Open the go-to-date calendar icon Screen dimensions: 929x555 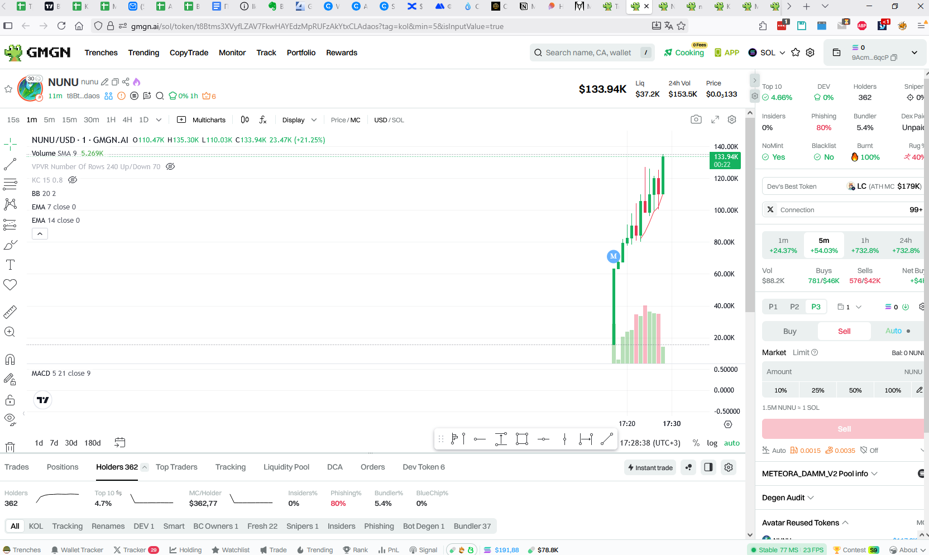(119, 442)
